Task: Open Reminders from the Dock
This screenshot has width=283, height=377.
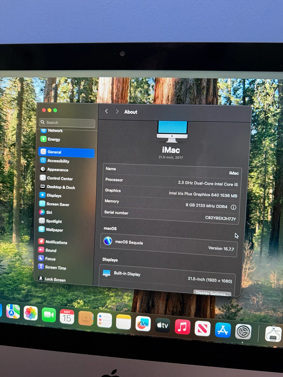Action: [105, 320]
